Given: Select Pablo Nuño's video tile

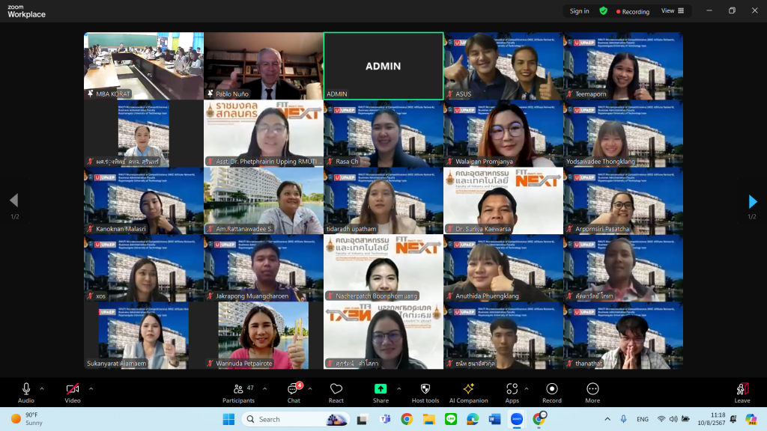Looking at the screenshot, I should click(264, 66).
